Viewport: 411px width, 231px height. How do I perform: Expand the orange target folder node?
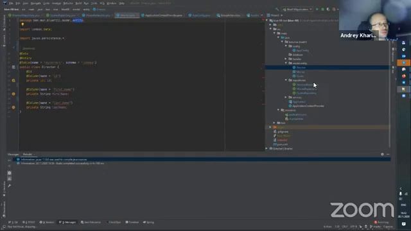click(270, 127)
